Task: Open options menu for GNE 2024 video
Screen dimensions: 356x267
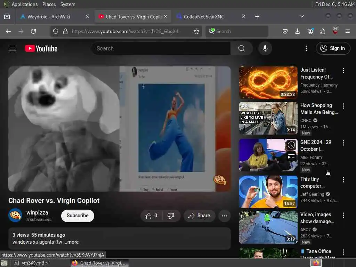Action: 343,143
